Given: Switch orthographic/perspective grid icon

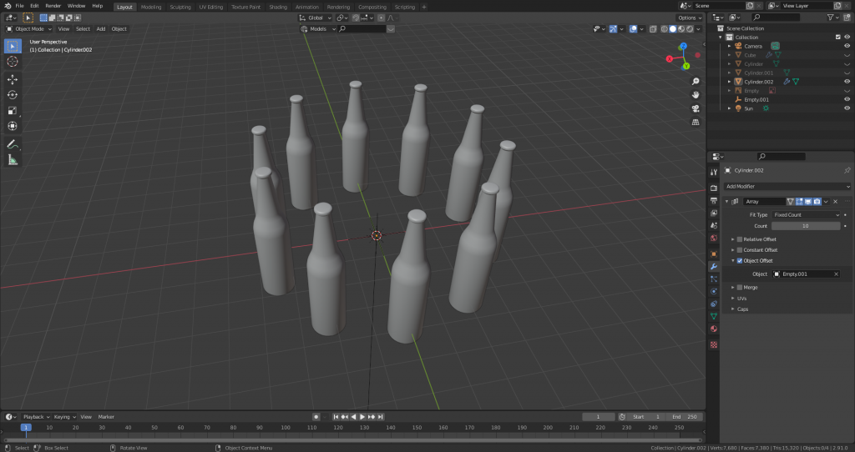Looking at the screenshot, I should [696, 122].
